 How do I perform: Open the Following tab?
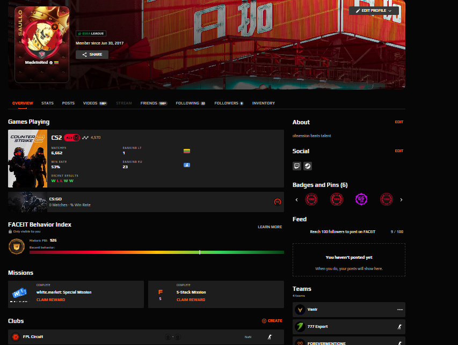[x=191, y=103]
